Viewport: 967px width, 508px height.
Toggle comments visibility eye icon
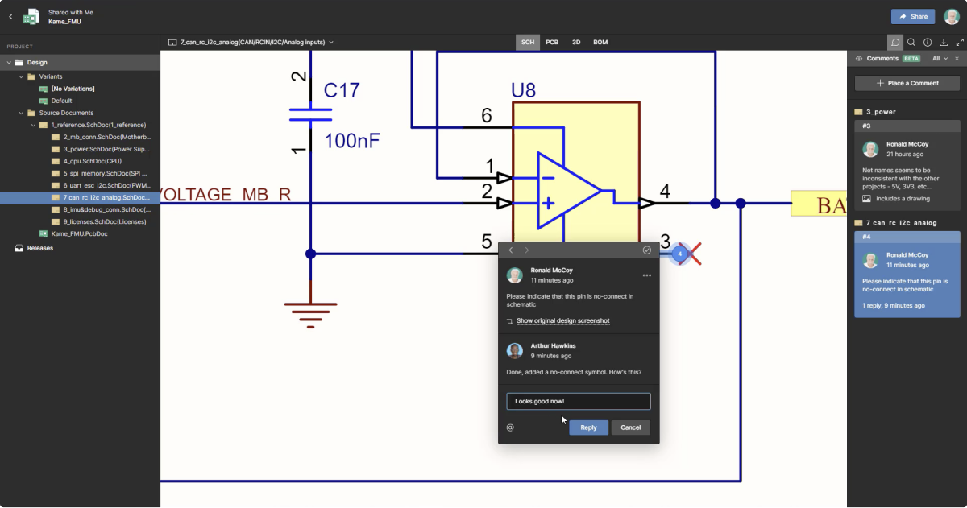pyautogui.click(x=859, y=59)
